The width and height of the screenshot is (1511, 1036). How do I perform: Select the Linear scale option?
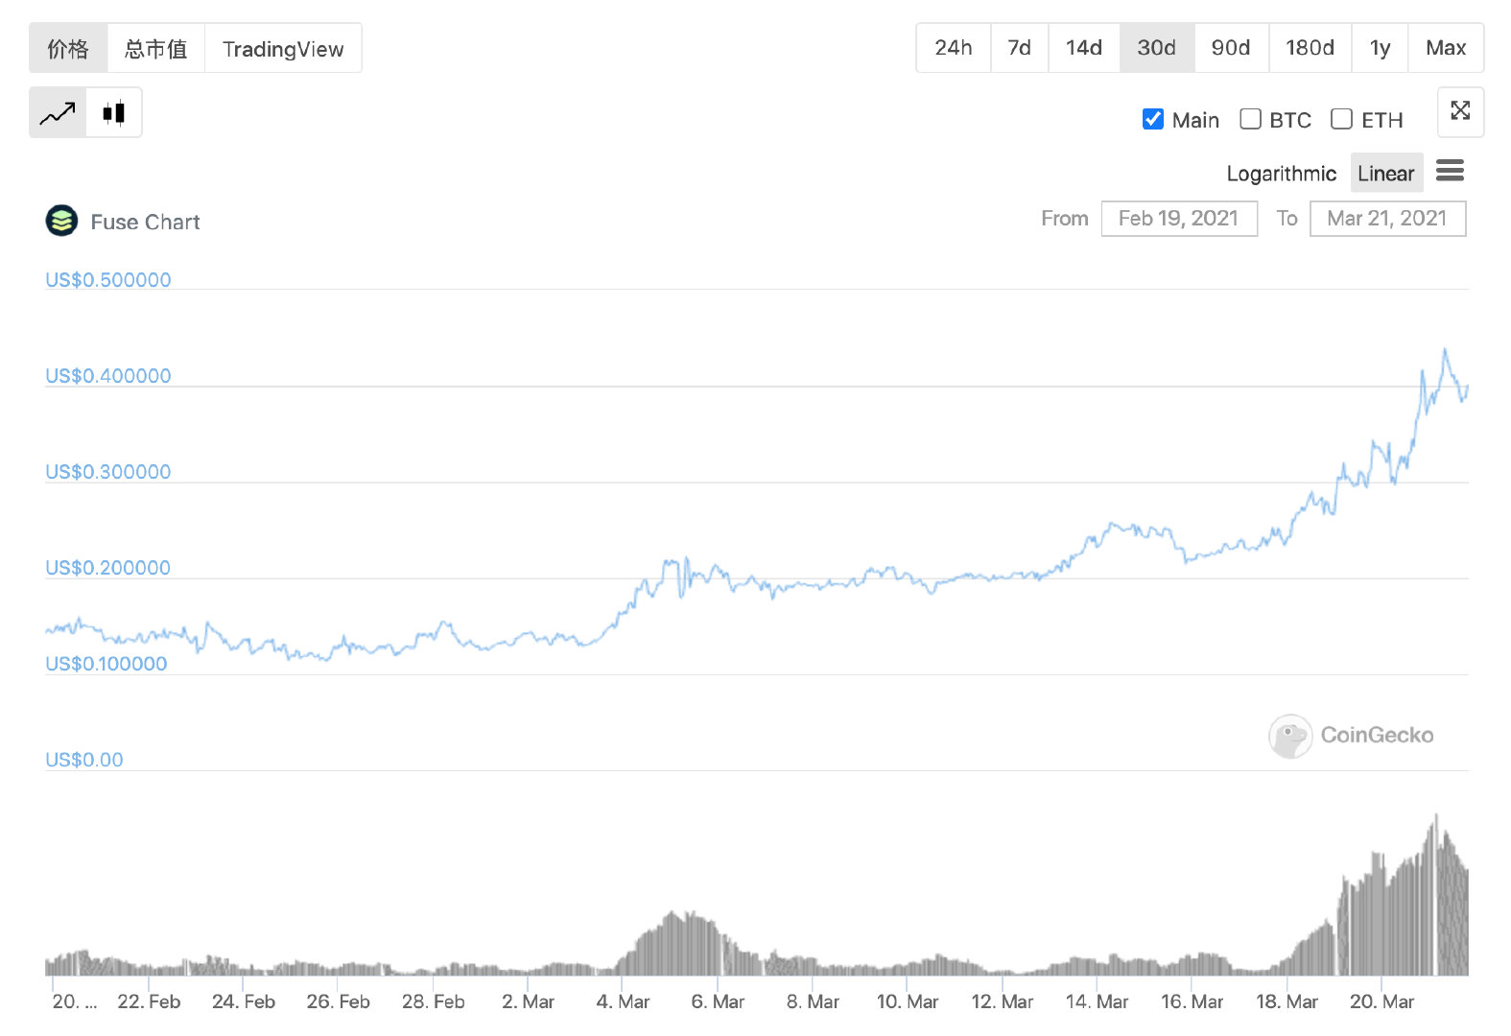pyautogui.click(x=1386, y=174)
